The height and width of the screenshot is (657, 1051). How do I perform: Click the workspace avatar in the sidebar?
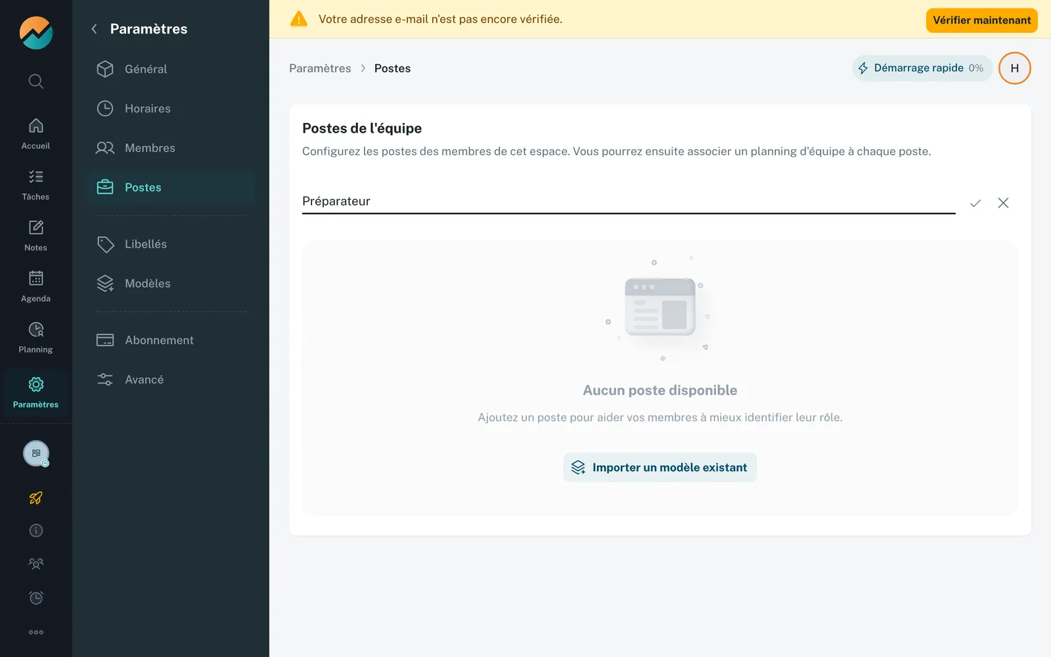[36, 453]
